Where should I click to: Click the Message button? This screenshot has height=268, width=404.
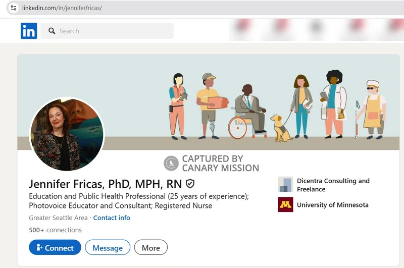[108, 248]
